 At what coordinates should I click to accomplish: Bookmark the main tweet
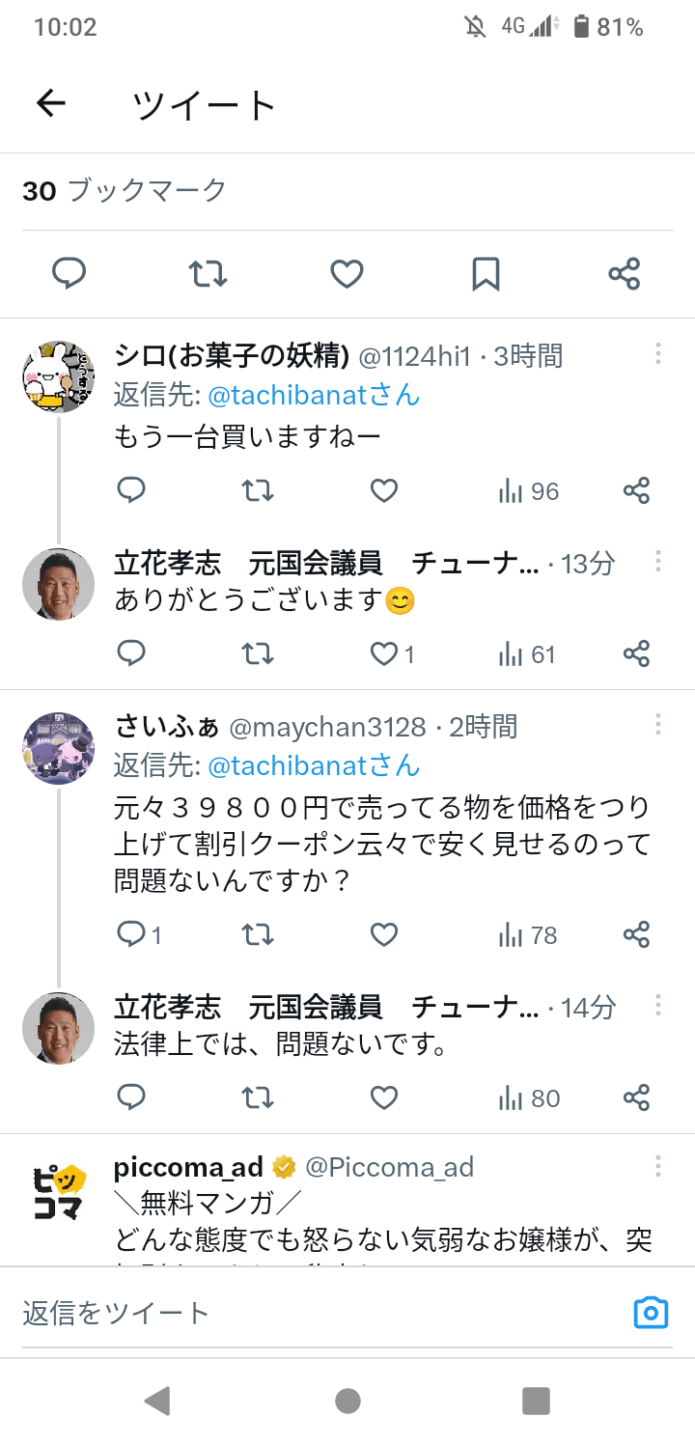(x=486, y=275)
